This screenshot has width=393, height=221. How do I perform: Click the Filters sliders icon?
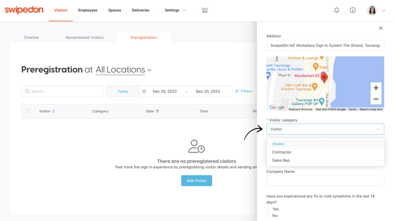(237, 91)
